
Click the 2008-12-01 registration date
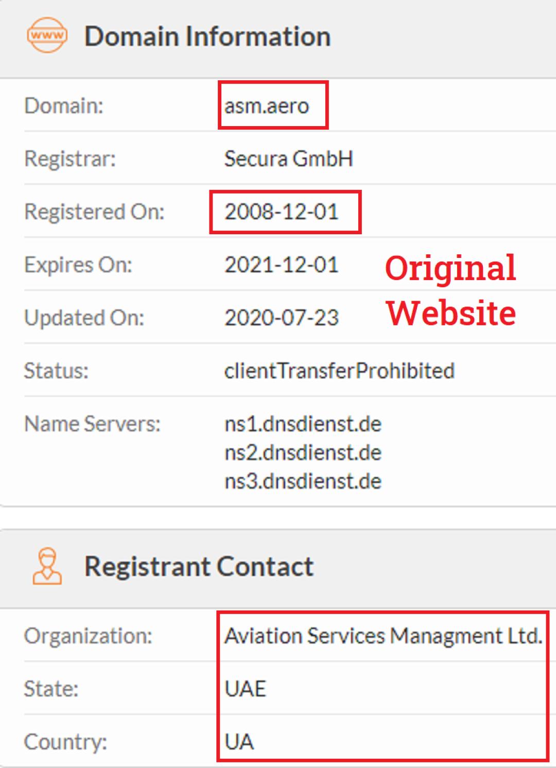(282, 212)
